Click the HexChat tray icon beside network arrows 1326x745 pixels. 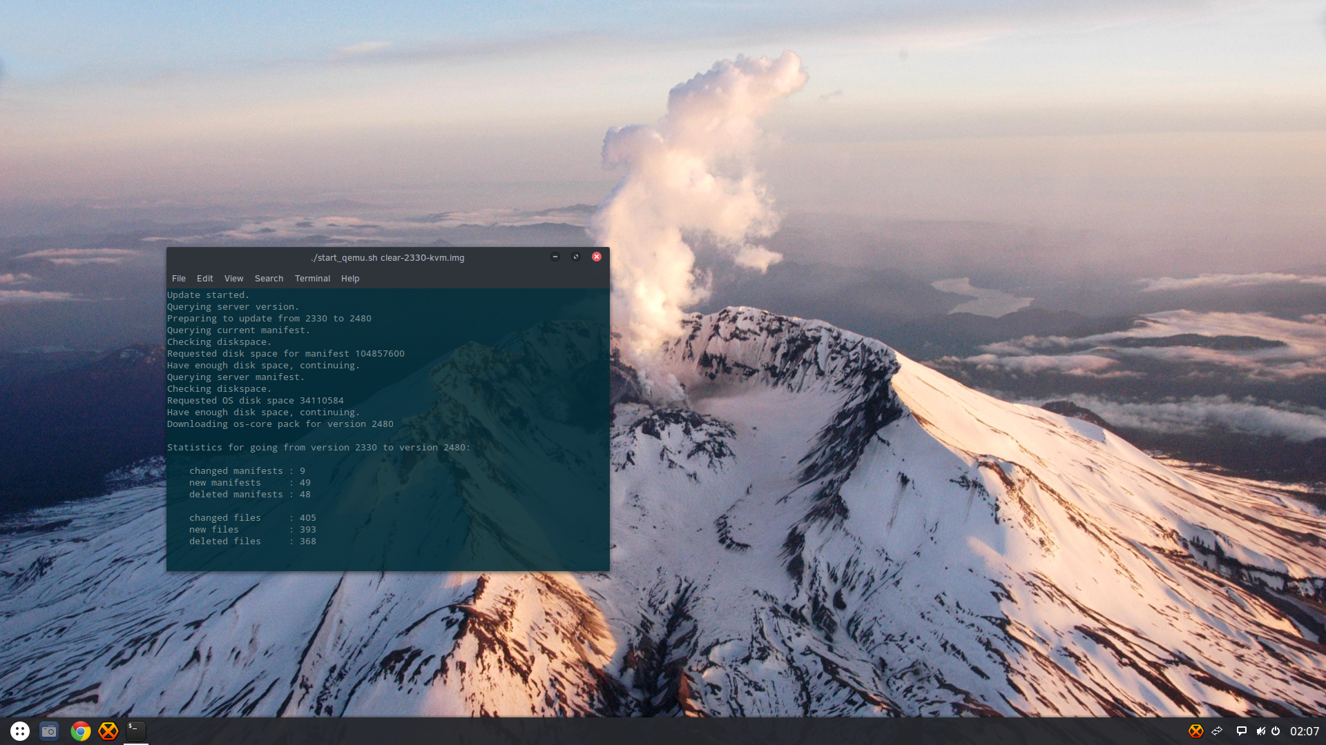[x=1195, y=731]
